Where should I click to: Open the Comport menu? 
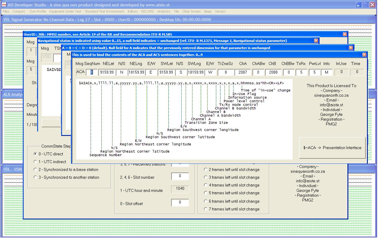(x=19, y=11)
